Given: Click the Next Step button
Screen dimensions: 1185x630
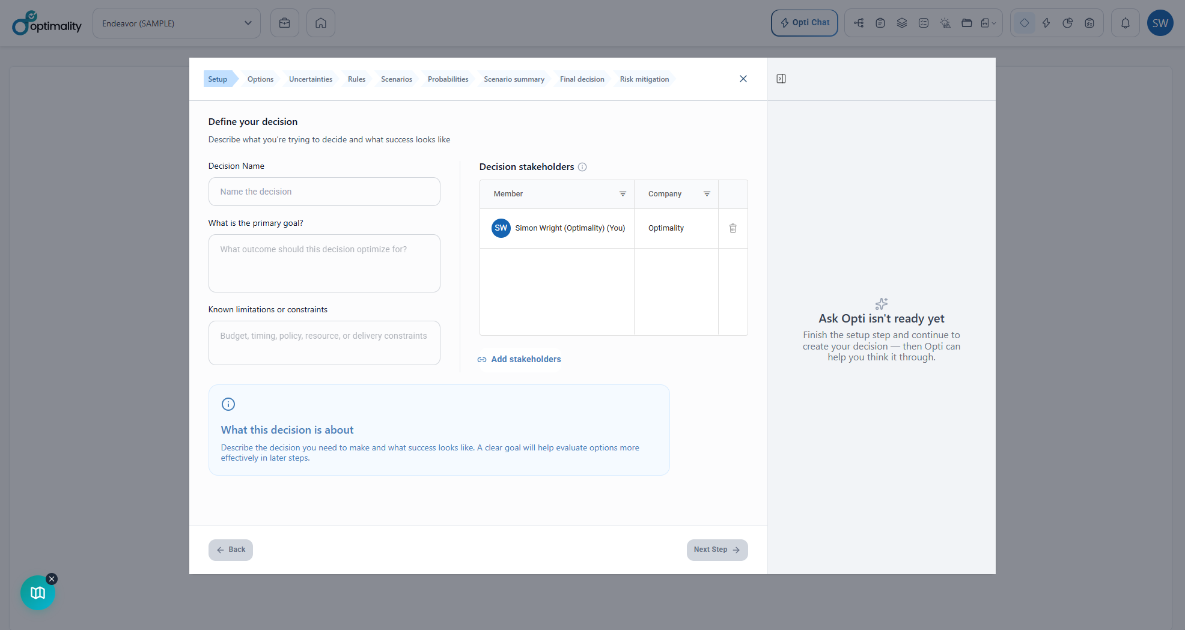Looking at the screenshot, I should coord(717,550).
